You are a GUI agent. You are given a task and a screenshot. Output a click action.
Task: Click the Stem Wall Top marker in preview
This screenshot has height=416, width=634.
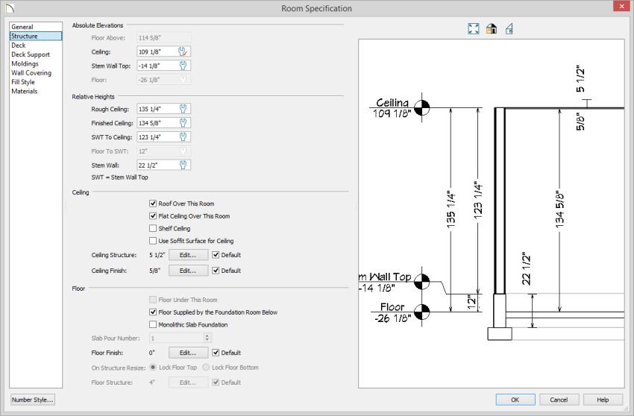(x=421, y=282)
